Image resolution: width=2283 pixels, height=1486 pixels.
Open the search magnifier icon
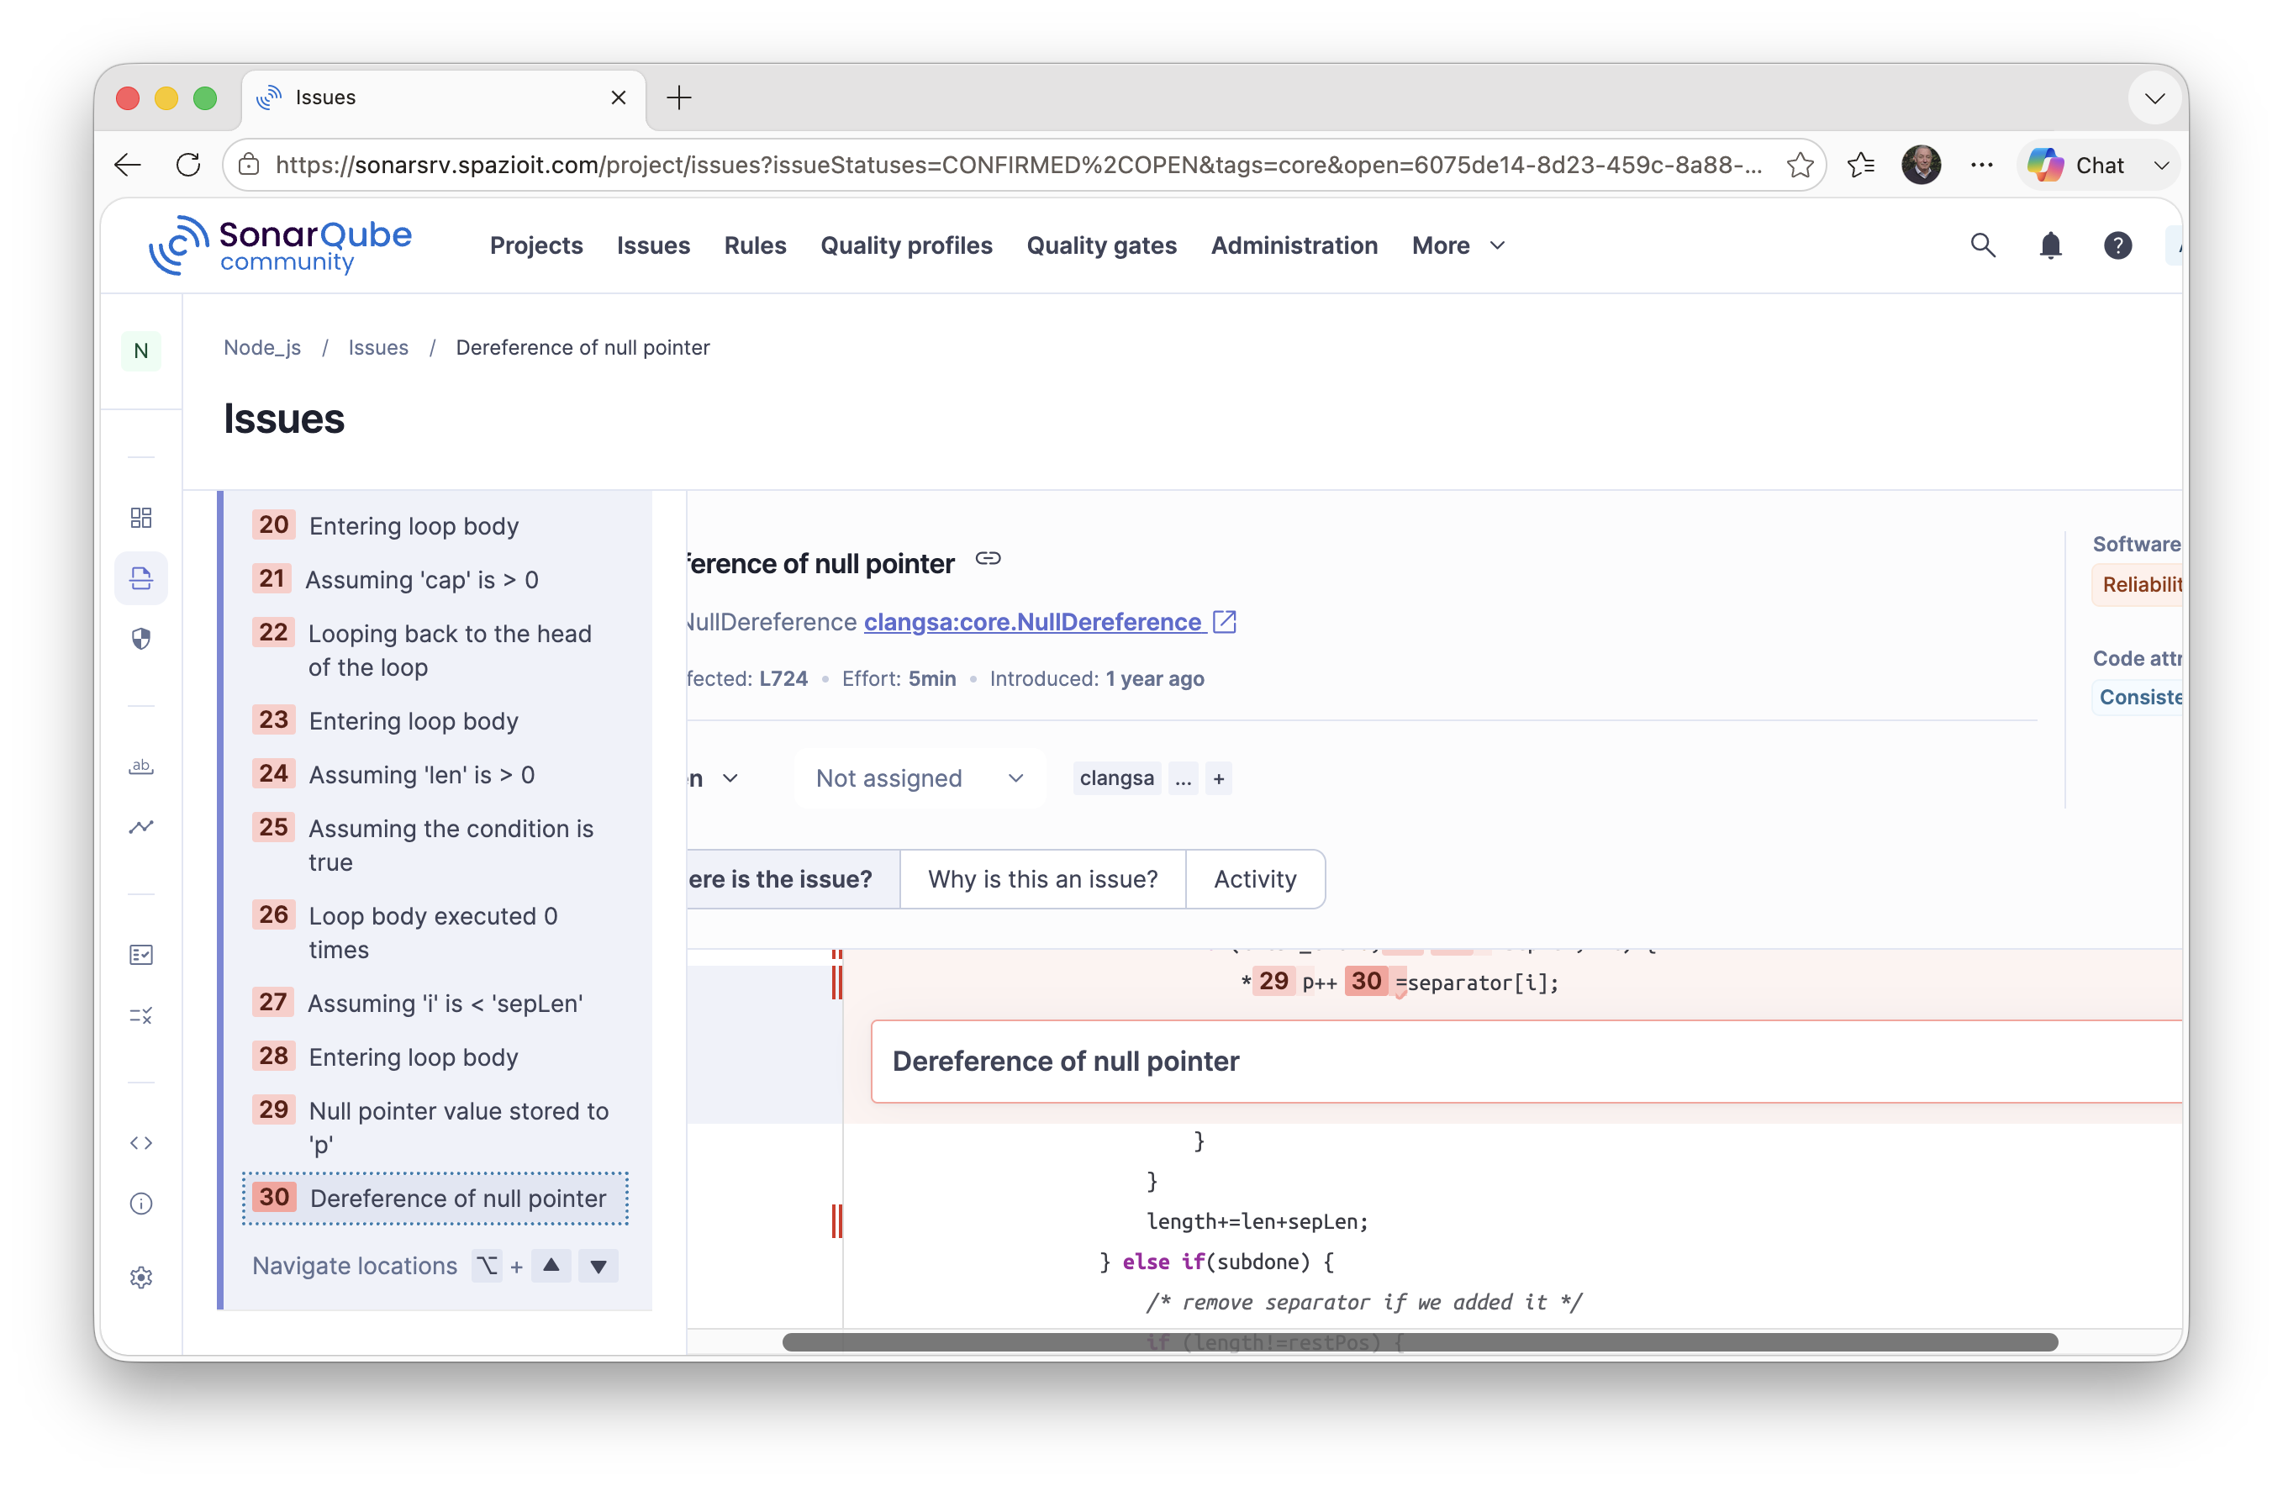1983,245
